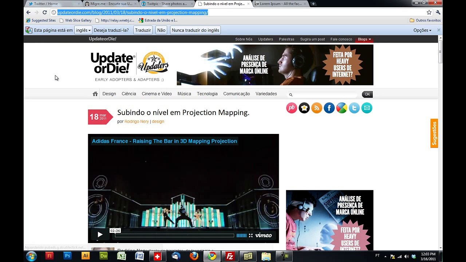The image size is (466, 262).
Task: Expand the 'Blogs' dropdown in top bar
Action: pyautogui.click(x=364, y=39)
